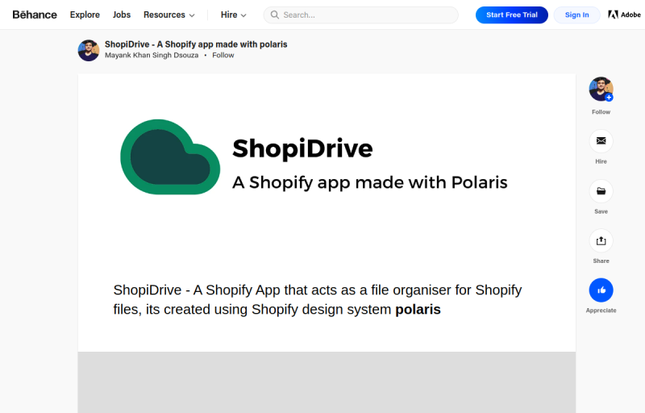The image size is (645, 413).
Task: Click the Follow label in the sidebar
Action: (601, 112)
